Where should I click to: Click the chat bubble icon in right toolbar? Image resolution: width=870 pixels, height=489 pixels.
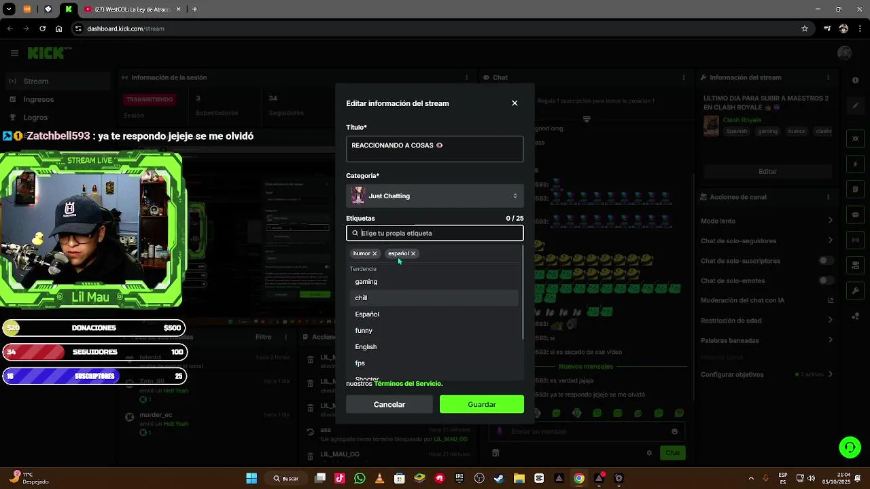856,215
